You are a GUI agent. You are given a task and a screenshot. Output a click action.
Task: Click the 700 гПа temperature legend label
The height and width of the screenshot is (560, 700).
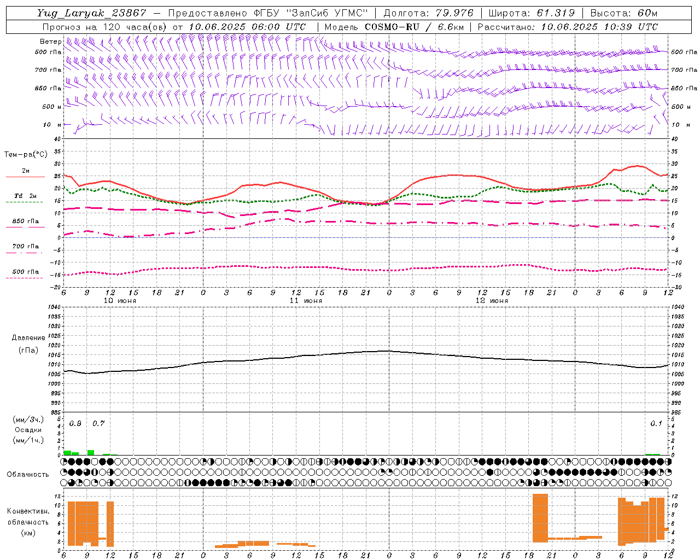pos(26,247)
